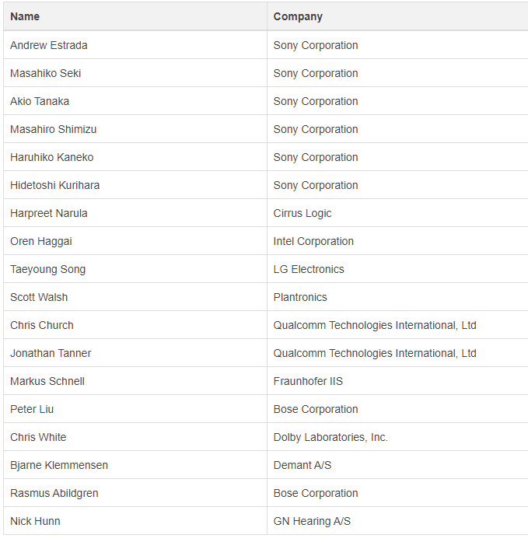Select the Andrew Estrada name cell
528x542 pixels.
(x=49, y=45)
